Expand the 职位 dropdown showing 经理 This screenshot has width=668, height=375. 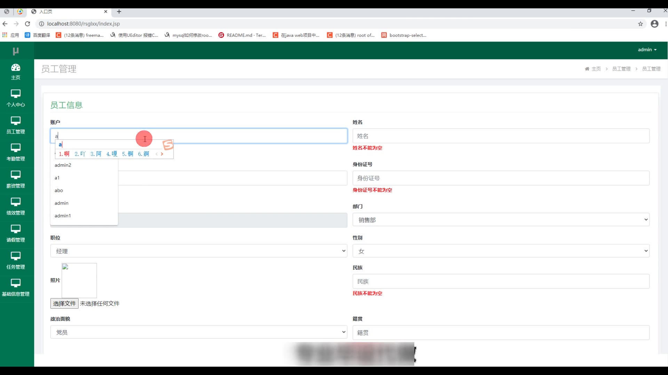199,251
